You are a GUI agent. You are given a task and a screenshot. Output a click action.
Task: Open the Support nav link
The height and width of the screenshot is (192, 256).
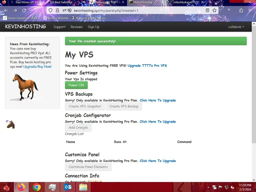pyautogui.click(x=59, y=27)
